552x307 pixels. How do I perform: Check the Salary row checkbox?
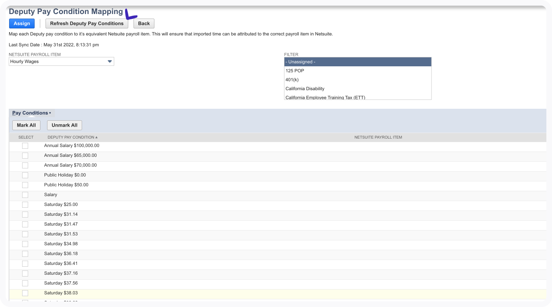tap(25, 195)
